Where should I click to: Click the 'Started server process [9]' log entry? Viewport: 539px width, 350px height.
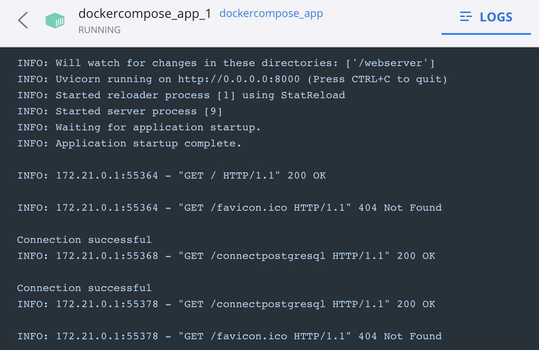(120, 111)
